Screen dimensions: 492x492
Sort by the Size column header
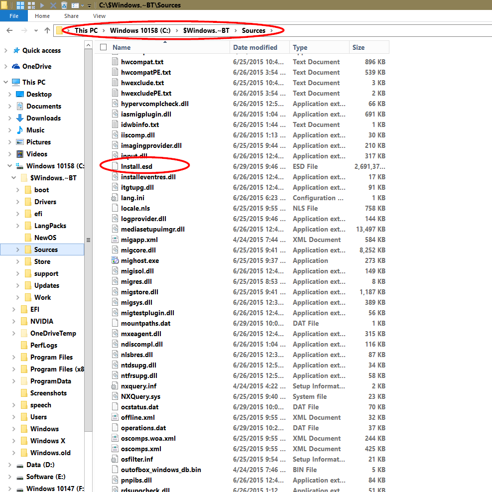coord(369,47)
